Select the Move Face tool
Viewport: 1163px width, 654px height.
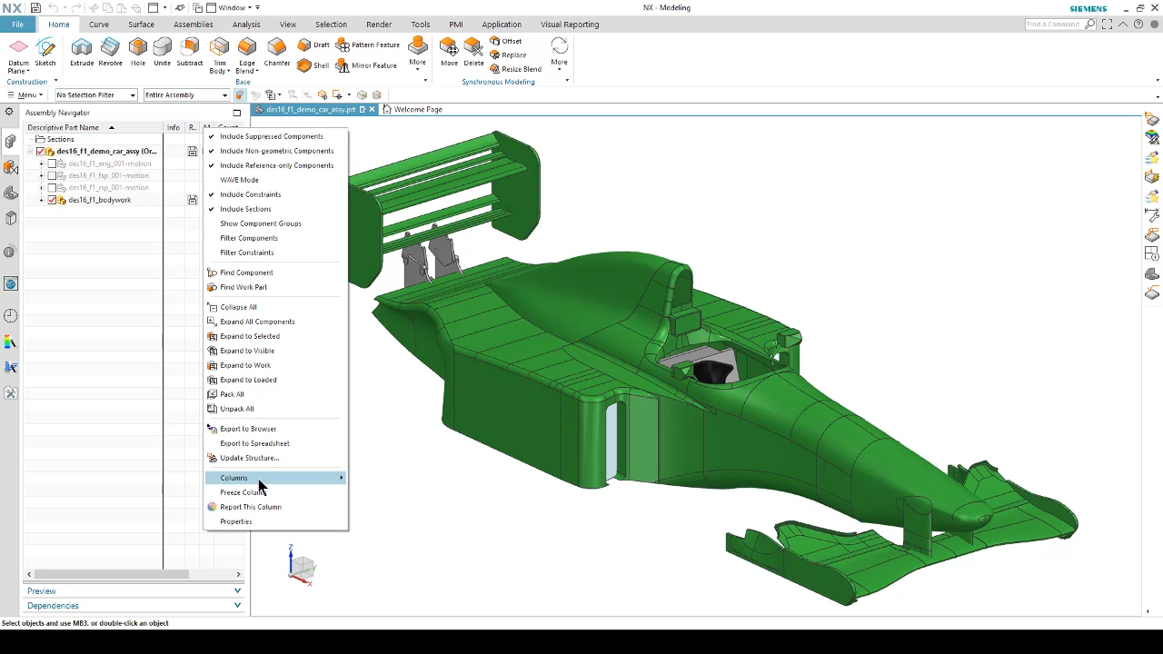pyautogui.click(x=449, y=50)
